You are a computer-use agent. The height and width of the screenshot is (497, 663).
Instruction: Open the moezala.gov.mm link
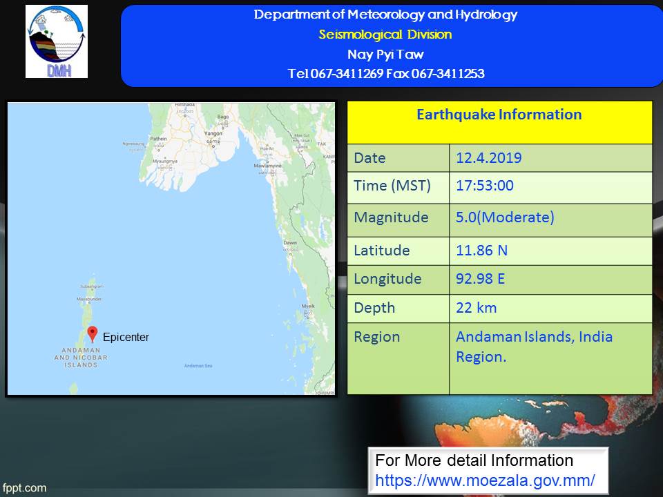click(x=485, y=480)
